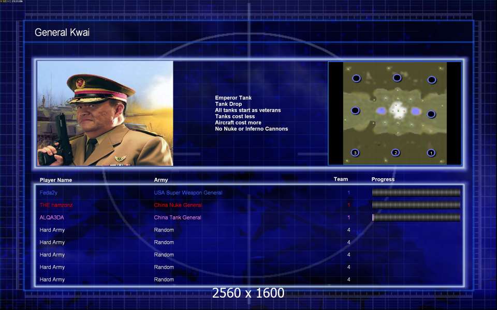
Task: Click team number in THE hamzonz's row
Action: (x=348, y=205)
